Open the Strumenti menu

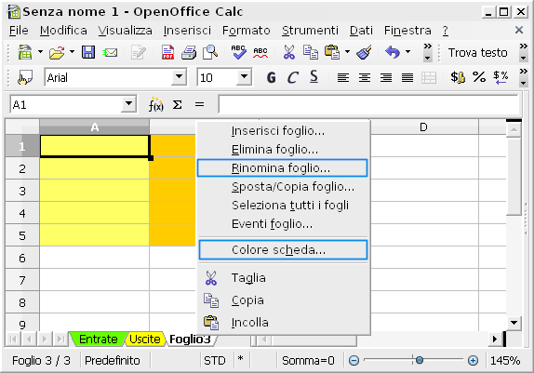pos(310,31)
